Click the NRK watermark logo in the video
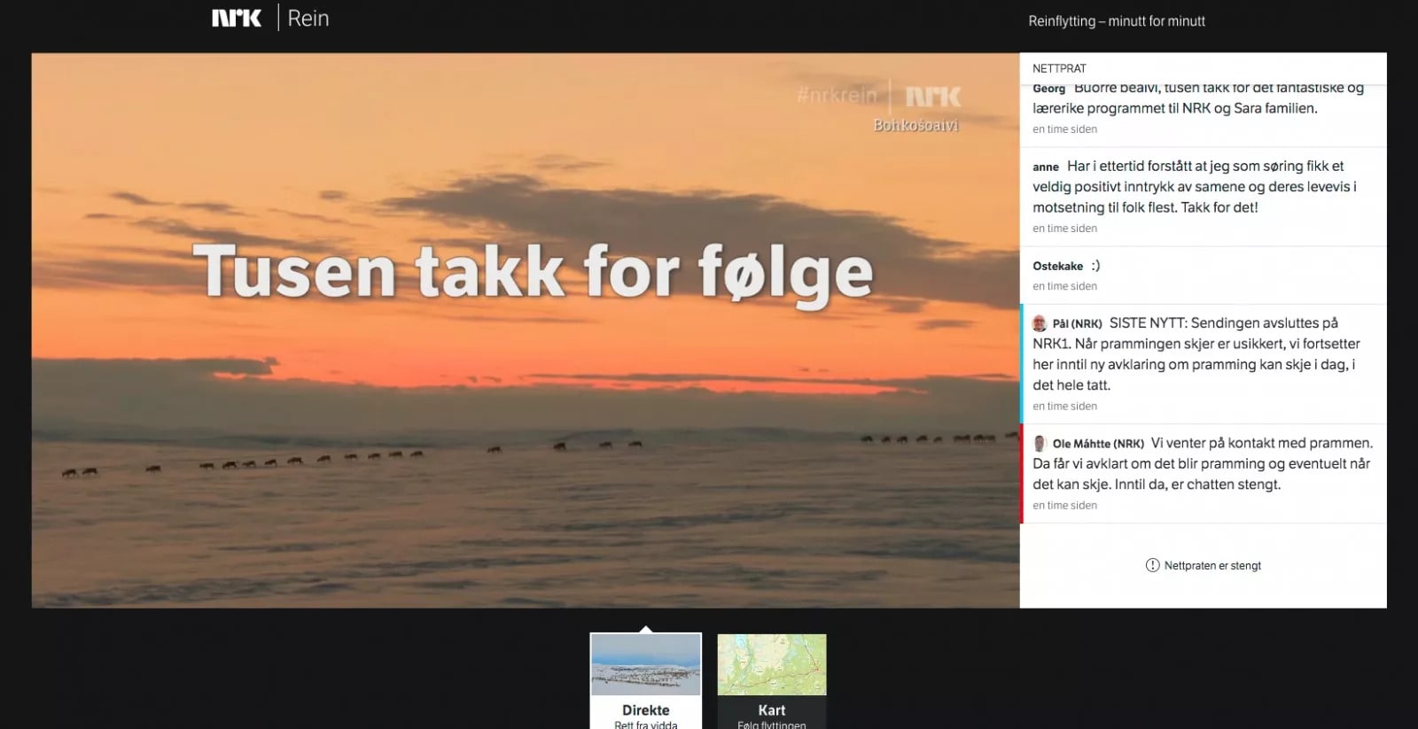1418x729 pixels. [932, 97]
